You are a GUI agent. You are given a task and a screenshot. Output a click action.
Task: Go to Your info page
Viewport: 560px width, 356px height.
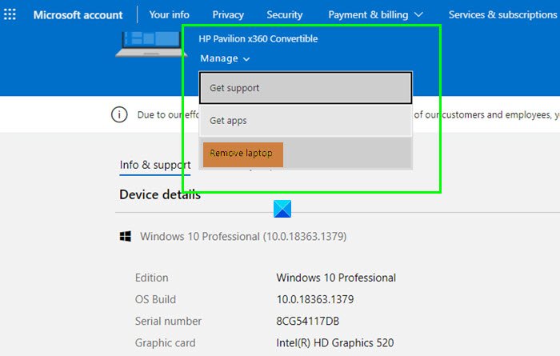[x=169, y=14]
